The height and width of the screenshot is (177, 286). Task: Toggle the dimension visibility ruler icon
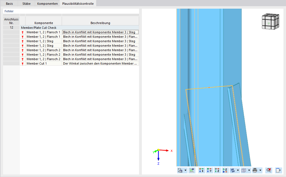pos(192,170)
